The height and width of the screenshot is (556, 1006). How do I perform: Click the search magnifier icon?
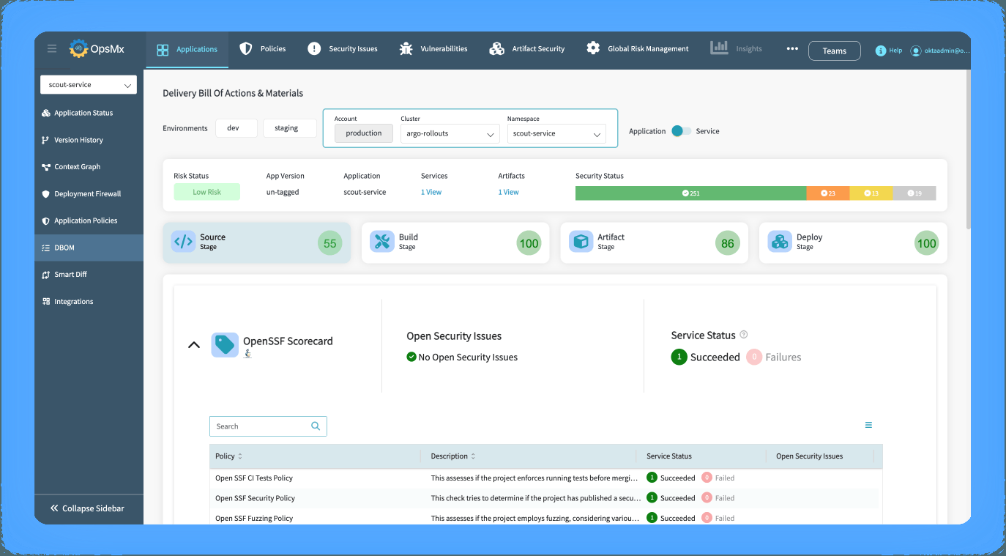316,426
